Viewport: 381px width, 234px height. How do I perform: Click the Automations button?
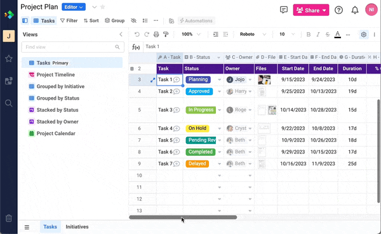pyautogui.click(x=196, y=21)
